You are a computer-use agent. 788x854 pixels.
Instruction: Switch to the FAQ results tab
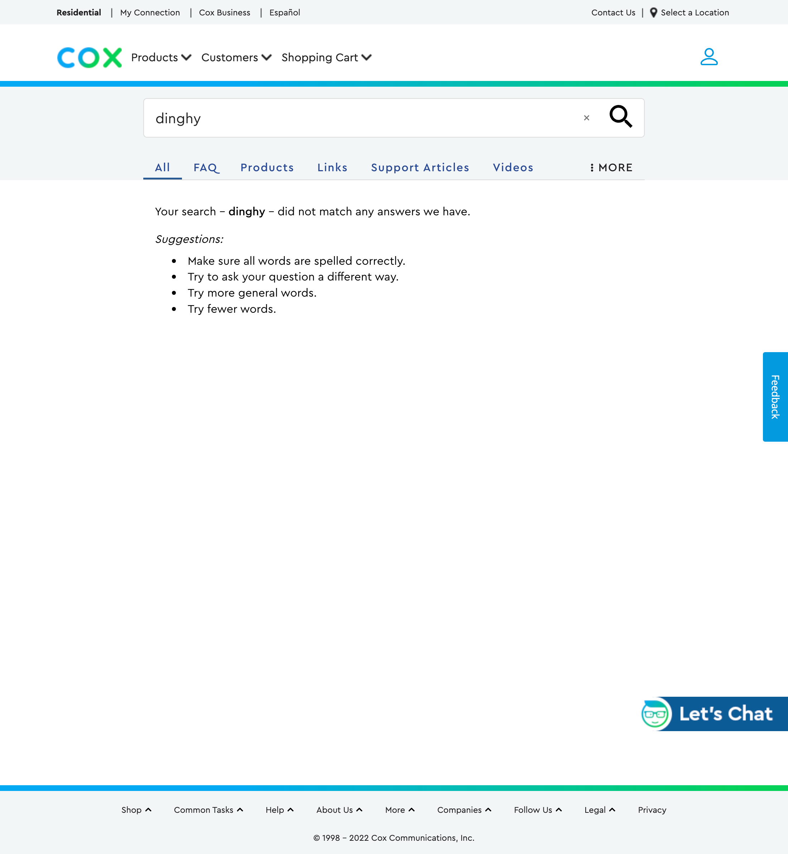click(206, 168)
